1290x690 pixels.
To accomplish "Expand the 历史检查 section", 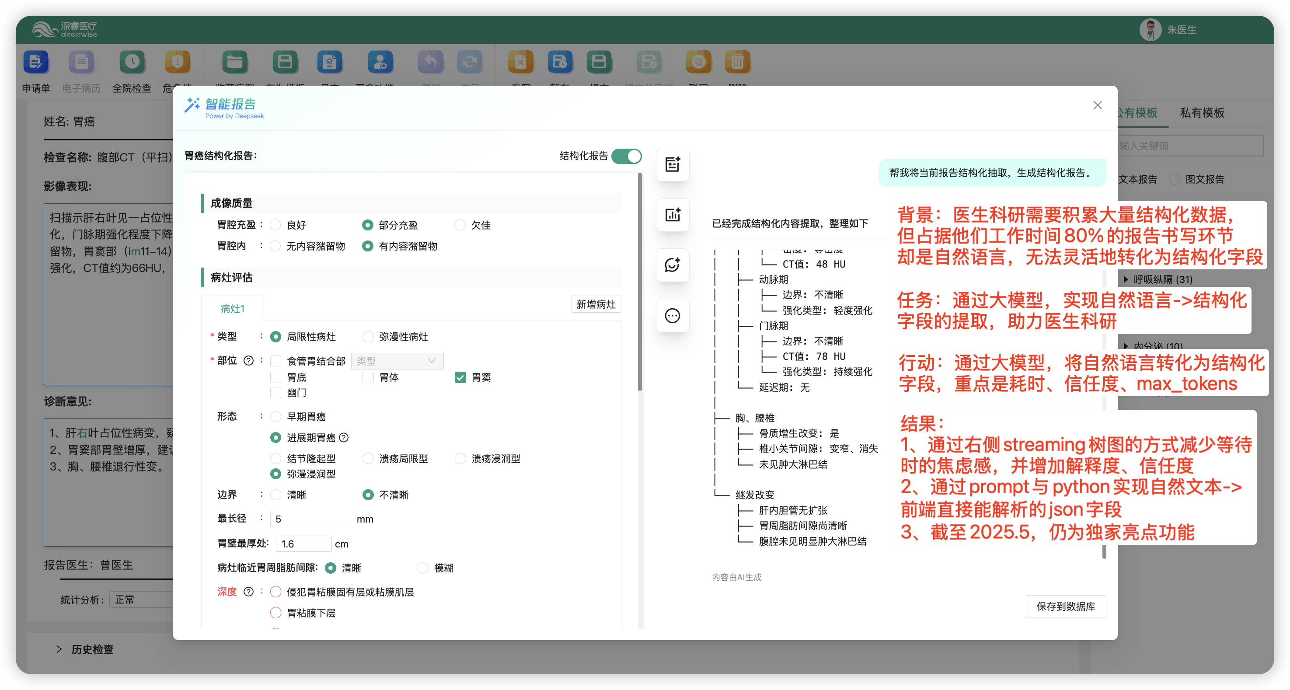I will (x=85, y=649).
